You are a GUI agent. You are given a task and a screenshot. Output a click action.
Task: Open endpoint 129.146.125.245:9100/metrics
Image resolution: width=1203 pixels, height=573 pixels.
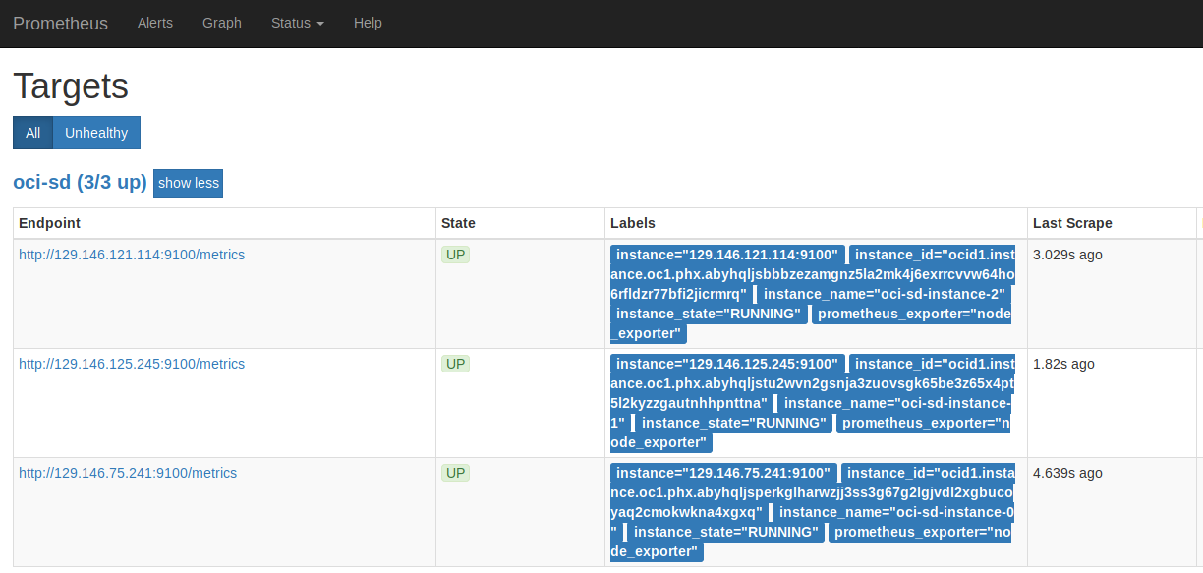click(x=132, y=364)
